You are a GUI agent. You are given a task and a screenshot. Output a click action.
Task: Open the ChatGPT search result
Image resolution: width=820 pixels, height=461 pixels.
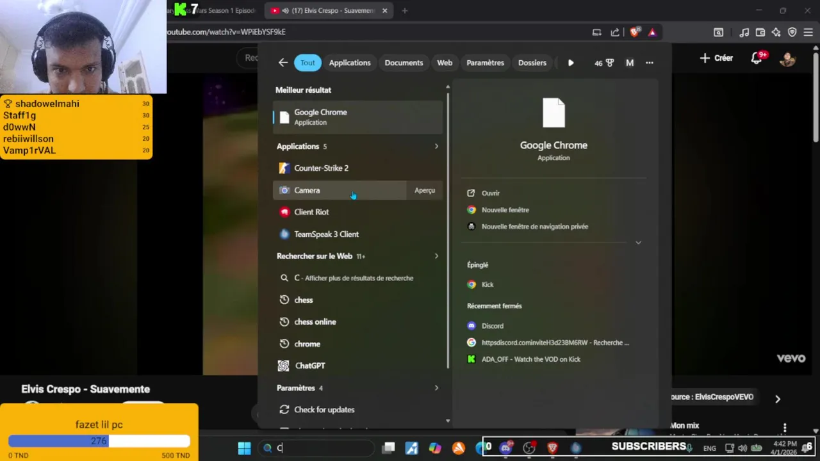click(357, 366)
